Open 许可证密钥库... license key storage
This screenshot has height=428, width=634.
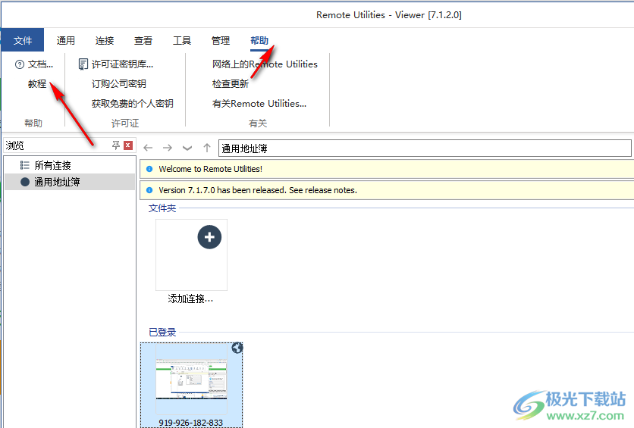[x=115, y=64]
